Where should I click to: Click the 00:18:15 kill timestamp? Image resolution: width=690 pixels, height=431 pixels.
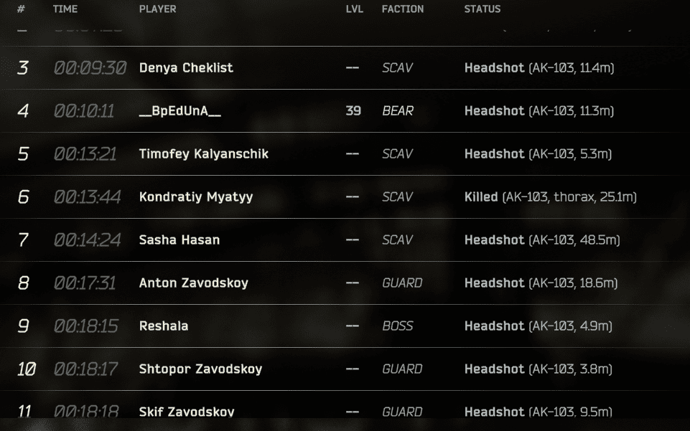pyautogui.click(x=86, y=326)
